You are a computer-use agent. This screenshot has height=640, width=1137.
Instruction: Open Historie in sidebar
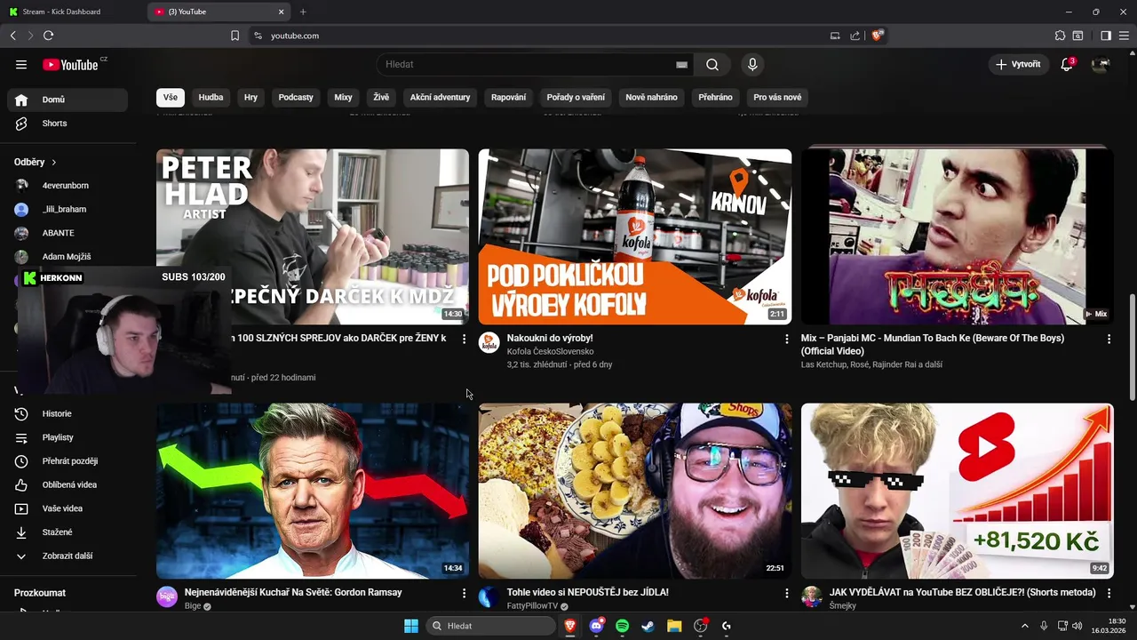pyautogui.click(x=68, y=414)
